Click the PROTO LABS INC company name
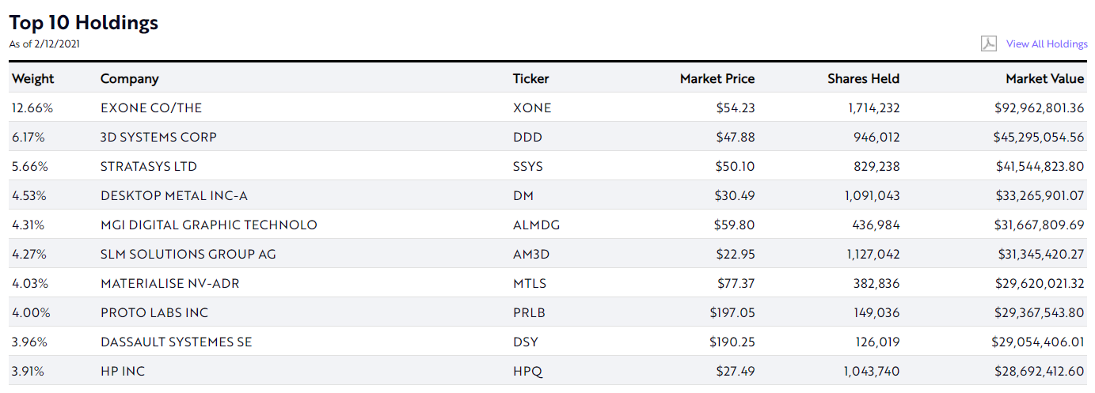1095x393 pixels. click(154, 312)
